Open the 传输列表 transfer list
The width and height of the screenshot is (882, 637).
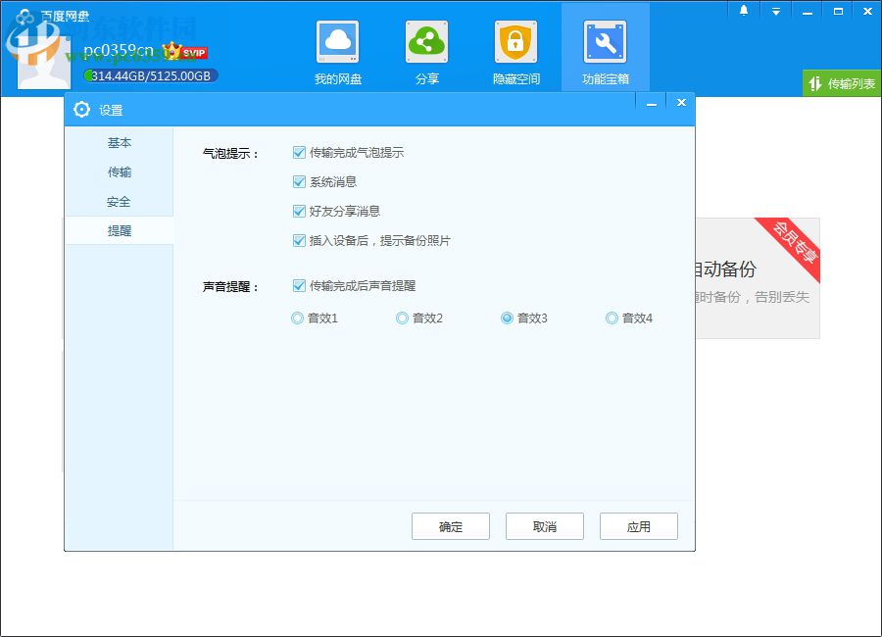pyautogui.click(x=841, y=83)
